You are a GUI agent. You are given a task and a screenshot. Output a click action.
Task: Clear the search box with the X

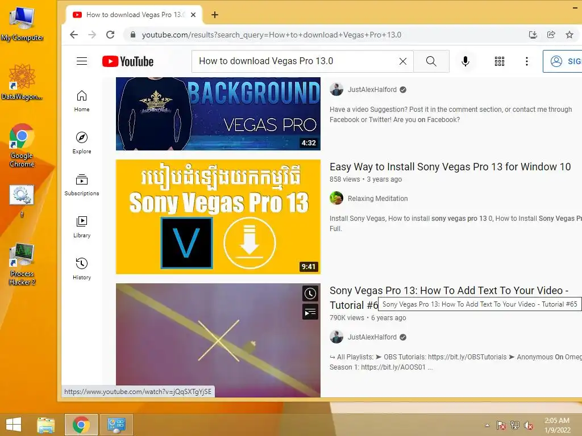[403, 61]
